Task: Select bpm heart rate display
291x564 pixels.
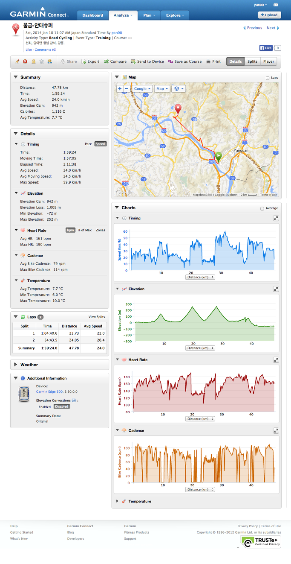Action: point(70,230)
